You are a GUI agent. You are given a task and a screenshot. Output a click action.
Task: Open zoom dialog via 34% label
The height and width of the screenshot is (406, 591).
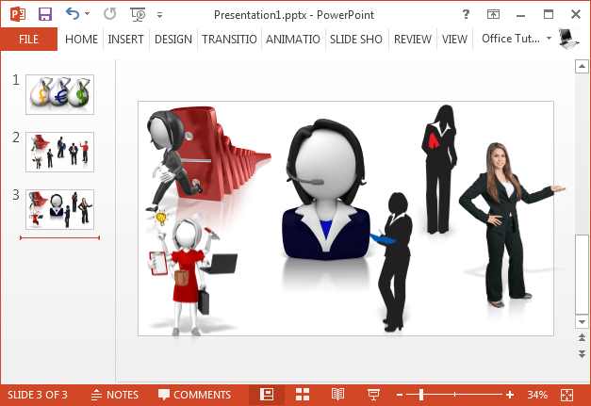[x=537, y=395]
